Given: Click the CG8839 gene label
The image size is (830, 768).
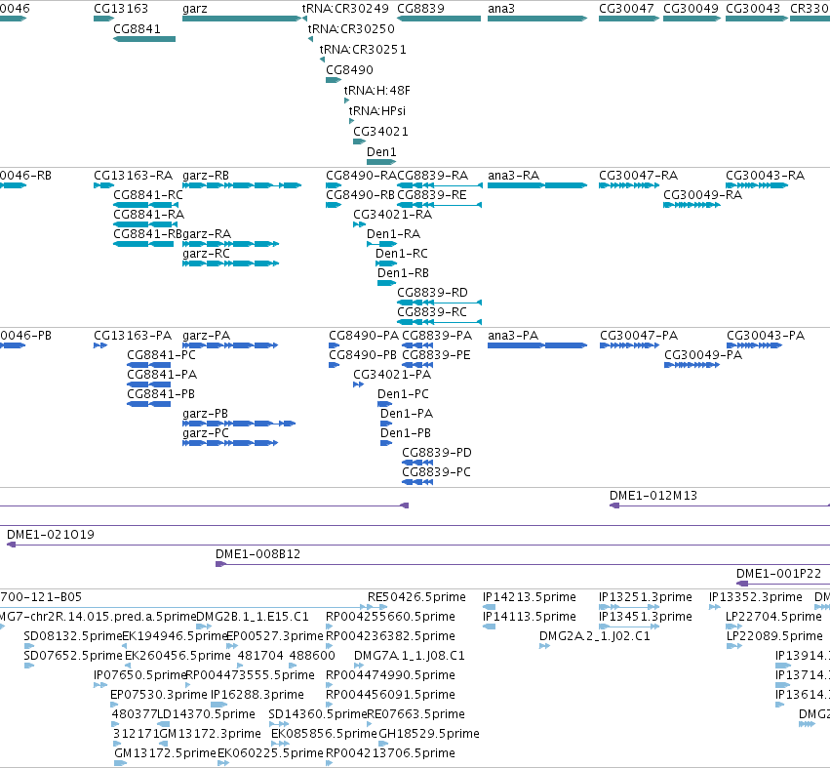Looking at the screenshot, I should [420, 9].
